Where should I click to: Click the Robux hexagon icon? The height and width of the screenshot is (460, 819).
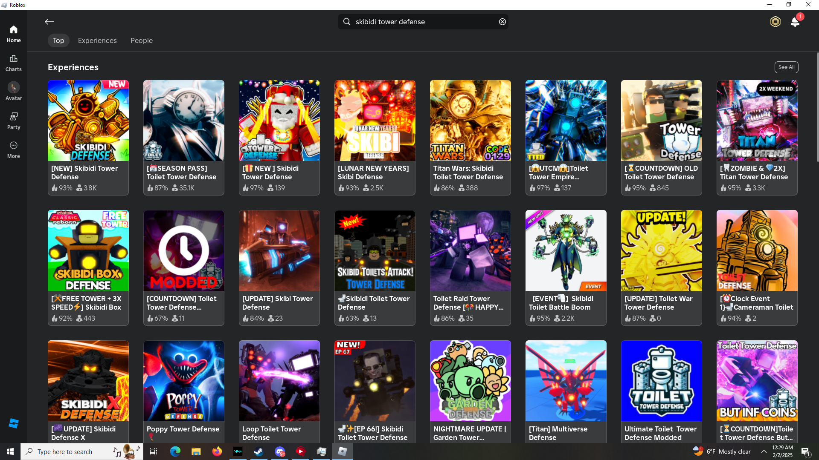775,22
